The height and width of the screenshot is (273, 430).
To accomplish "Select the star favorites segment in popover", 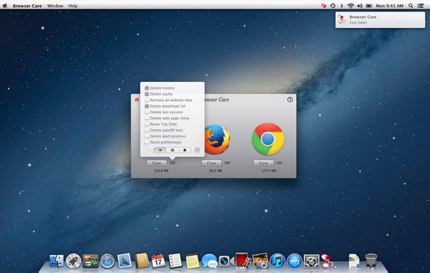I will click(185, 150).
